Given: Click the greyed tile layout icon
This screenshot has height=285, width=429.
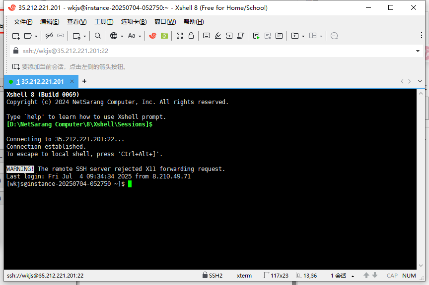Looking at the screenshot, I should tap(313, 36).
